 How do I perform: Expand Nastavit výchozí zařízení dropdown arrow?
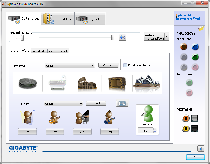pos(167,37)
